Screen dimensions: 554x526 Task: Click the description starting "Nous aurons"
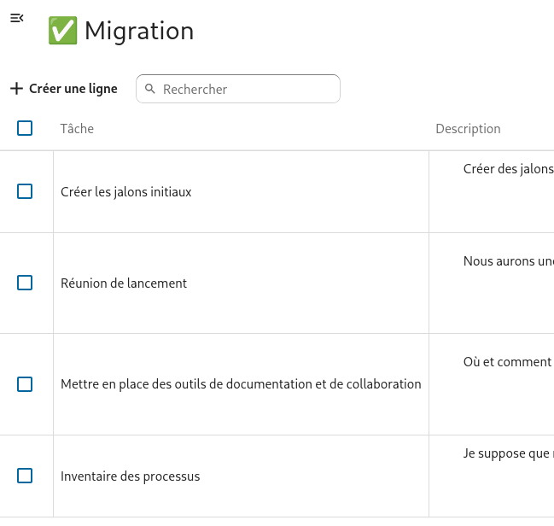(508, 261)
